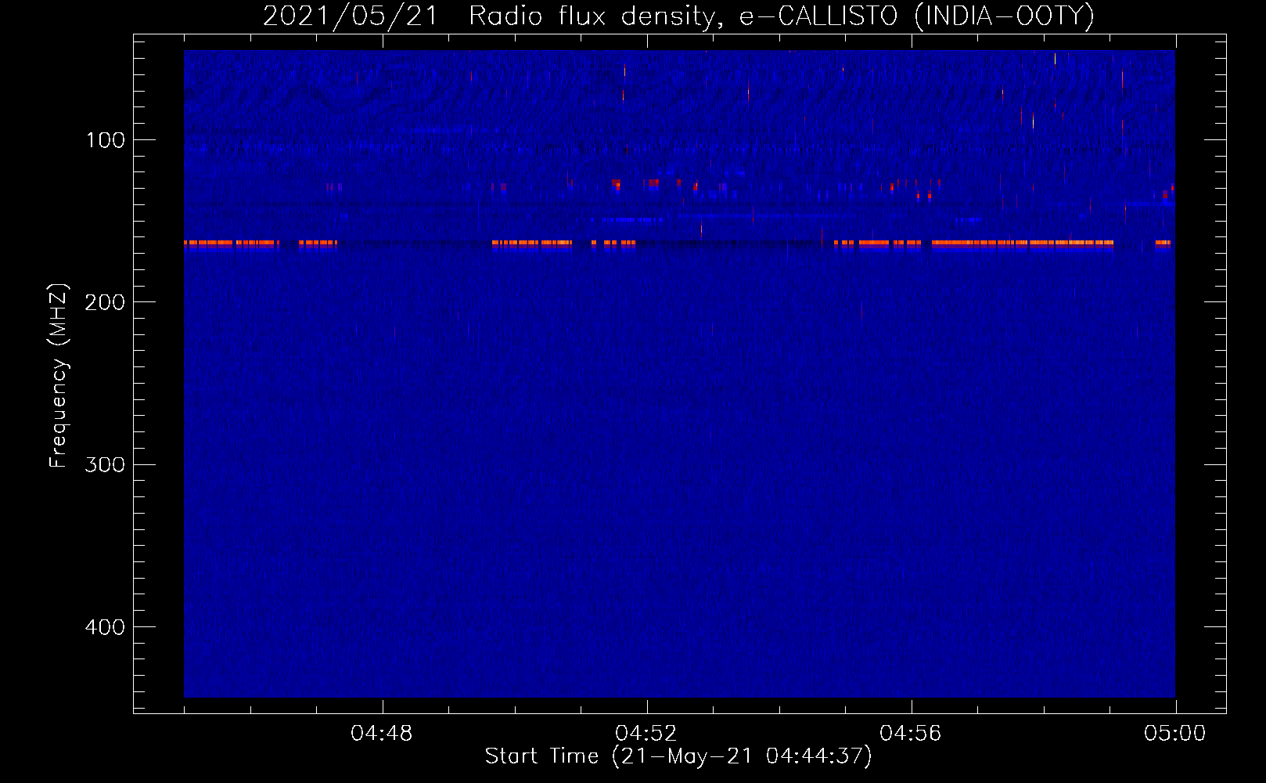Click the '200' frequency tick label

(x=105, y=302)
